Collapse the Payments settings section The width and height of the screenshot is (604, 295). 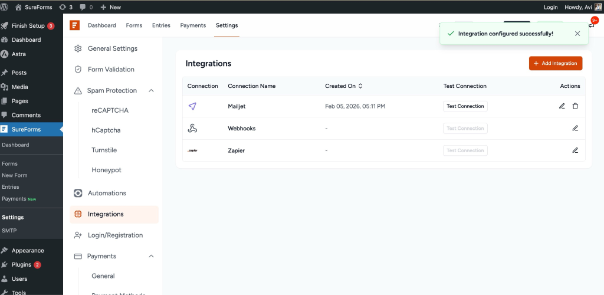(152, 256)
